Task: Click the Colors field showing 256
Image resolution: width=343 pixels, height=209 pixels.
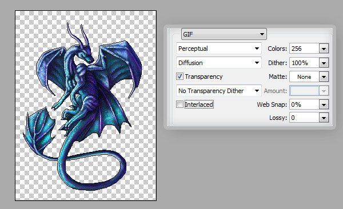Action: (x=304, y=49)
